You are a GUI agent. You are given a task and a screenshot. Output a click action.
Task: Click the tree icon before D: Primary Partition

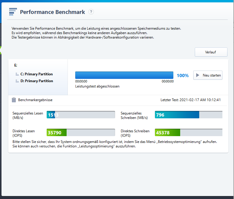click(x=17, y=81)
